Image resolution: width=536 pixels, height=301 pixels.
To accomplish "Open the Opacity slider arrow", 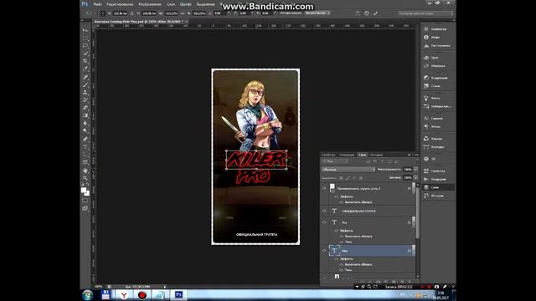I will click(415, 170).
